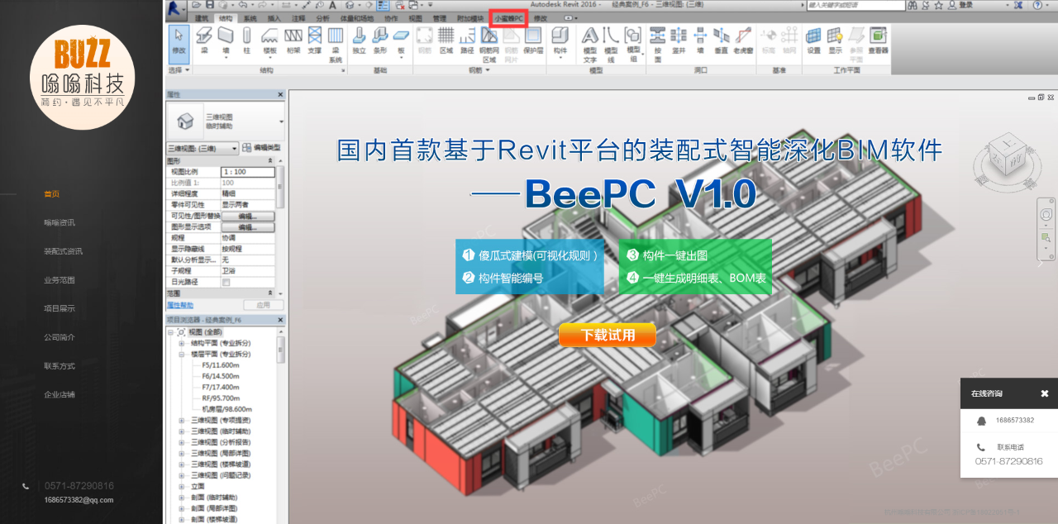Select the 楼板 floor tool icon
This screenshot has width=1058, height=524.
click(269, 36)
